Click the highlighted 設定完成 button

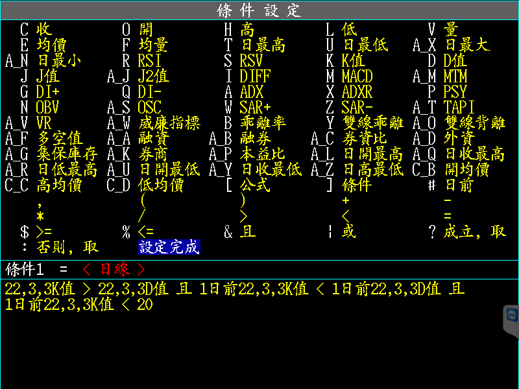tap(169, 247)
